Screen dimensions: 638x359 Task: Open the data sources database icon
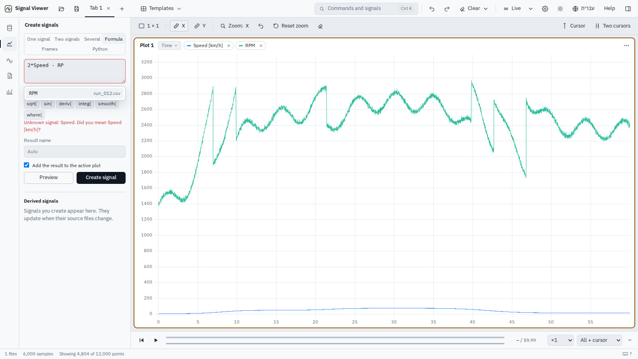point(10,28)
